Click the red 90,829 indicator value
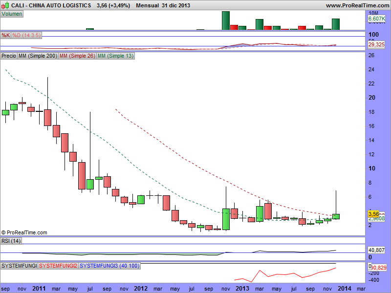391x293 pixels. 379,268
